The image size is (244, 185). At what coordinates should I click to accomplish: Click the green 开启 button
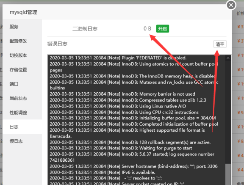click(x=163, y=29)
